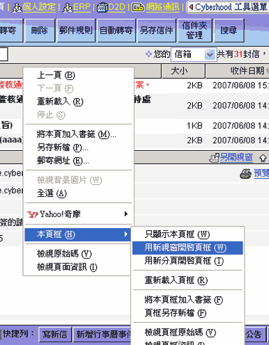The image size is (269, 345).
Task: Choose 上一頁 (B) in the context menu
Action: pyautogui.click(x=79, y=75)
